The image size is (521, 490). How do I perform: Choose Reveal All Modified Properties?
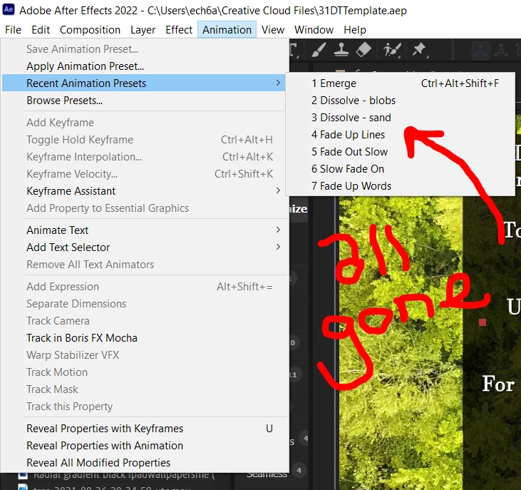[143, 463]
